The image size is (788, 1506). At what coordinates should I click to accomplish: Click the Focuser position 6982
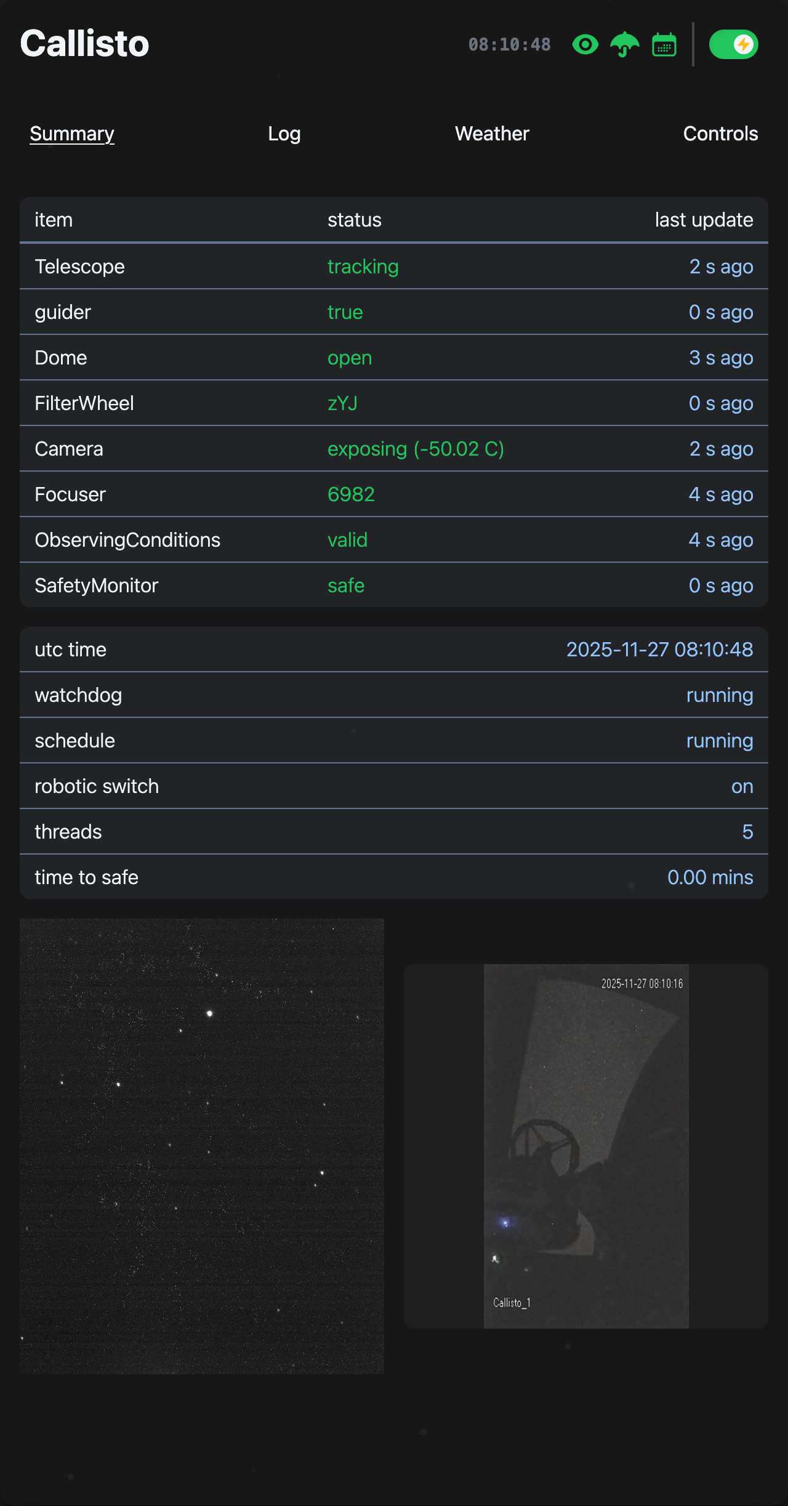[351, 494]
